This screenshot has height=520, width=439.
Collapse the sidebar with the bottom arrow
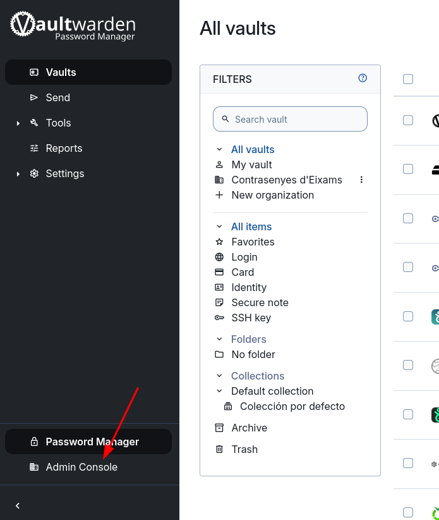point(18,505)
